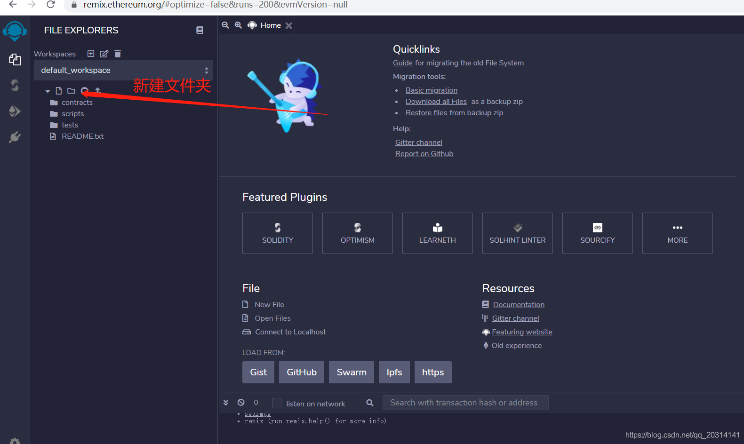The image size is (744, 444).
Task: Click Connect to Localhost
Action: click(x=290, y=332)
